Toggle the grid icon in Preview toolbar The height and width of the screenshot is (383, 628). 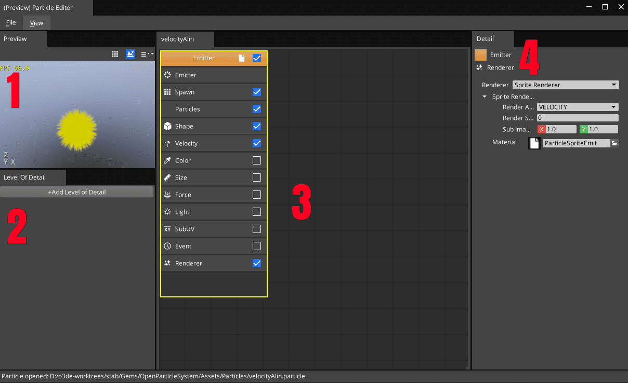pos(115,54)
